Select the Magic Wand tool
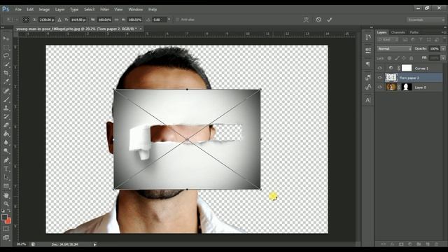Image resolution: width=448 pixels, height=252 pixels. [x=6, y=64]
